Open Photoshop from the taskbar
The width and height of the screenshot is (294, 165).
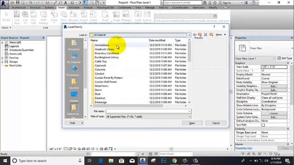[x=164, y=161]
